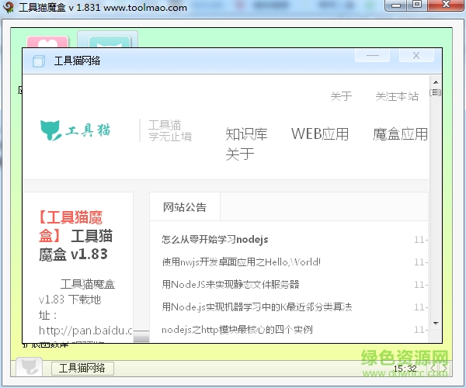Click the cube icon in 工具猫网络 title bar
The width and height of the screenshot is (466, 388).
pos(39,61)
